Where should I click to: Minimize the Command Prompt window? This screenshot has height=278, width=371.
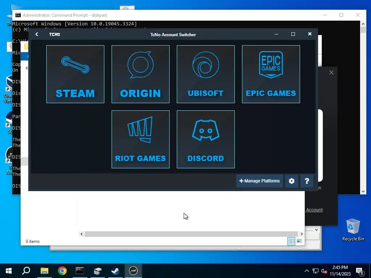[x=325, y=15]
